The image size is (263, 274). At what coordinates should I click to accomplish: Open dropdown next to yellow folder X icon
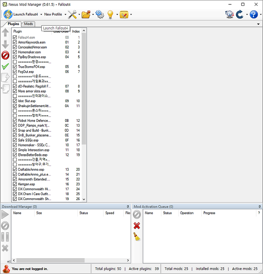click(131, 15)
